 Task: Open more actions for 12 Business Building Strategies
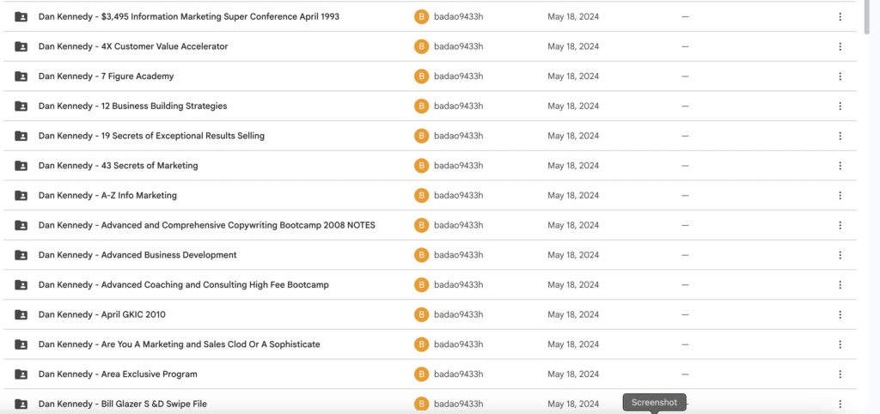coord(840,106)
